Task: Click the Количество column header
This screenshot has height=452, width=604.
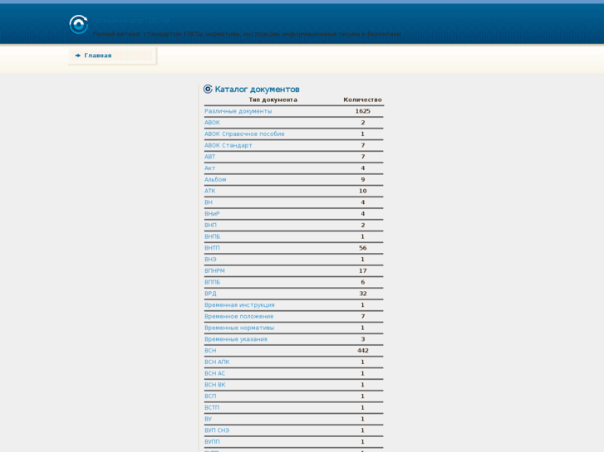Action: tap(362, 100)
